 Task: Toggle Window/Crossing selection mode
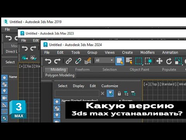pos(148,61)
